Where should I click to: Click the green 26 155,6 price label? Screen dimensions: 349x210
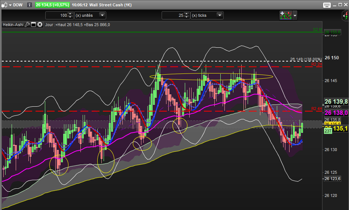point(332,32)
